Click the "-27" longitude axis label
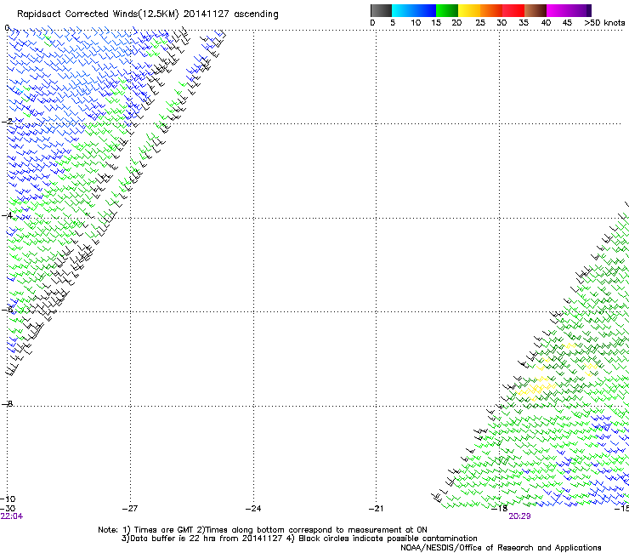This screenshot has height=553, width=629. pyautogui.click(x=130, y=509)
